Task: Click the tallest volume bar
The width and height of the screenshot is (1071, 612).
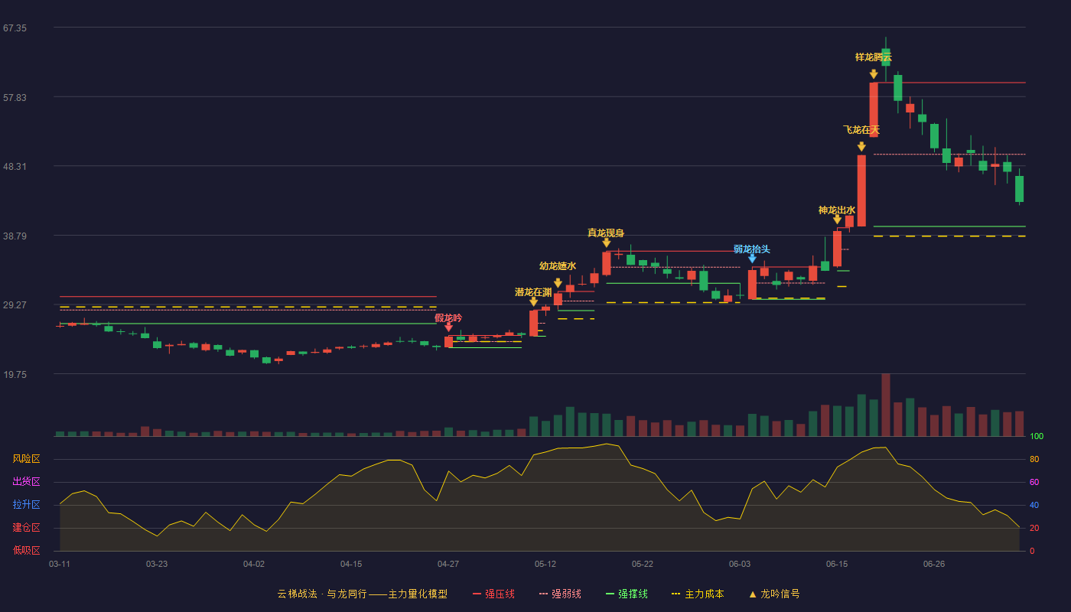Action: click(x=886, y=405)
